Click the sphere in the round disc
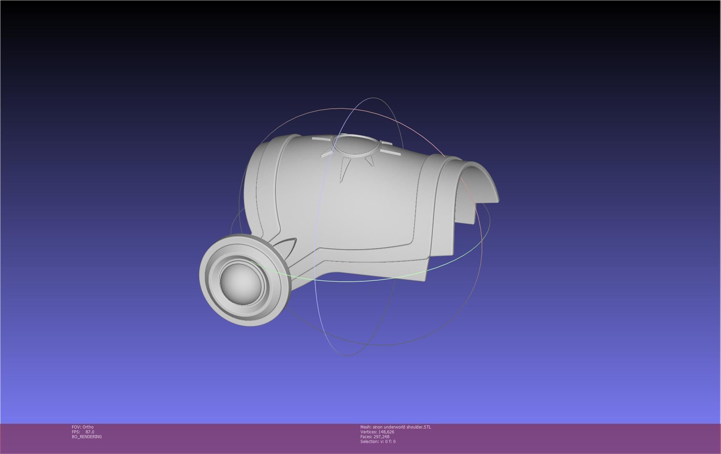The width and height of the screenshot is (721, 454). (241, 283)
